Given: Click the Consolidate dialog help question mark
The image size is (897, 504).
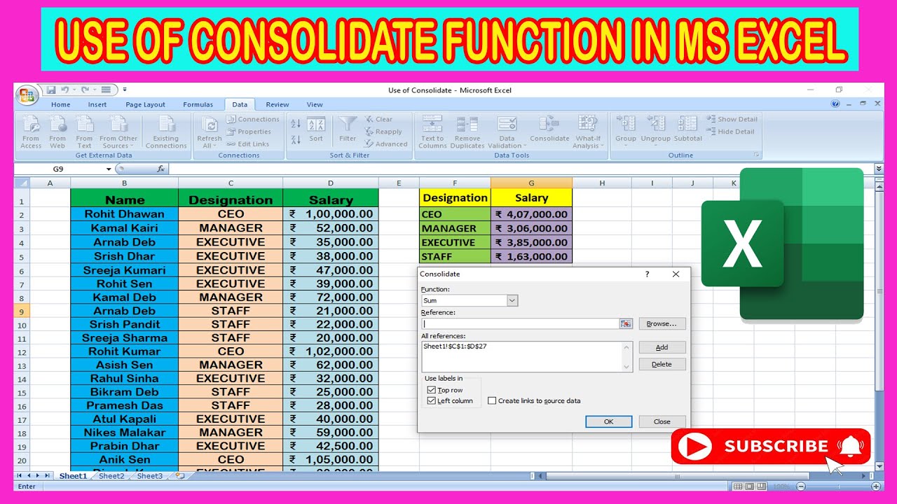Looking at the screenshot, I should [x=647, y=274].
